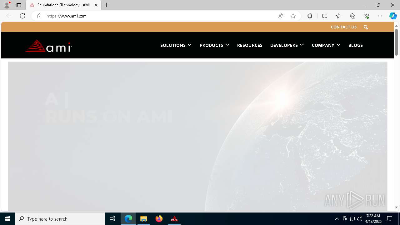Viewport: 400px width, 225px height.
Task: Open the SOLUTIONS menu
Action: (173, 45)
